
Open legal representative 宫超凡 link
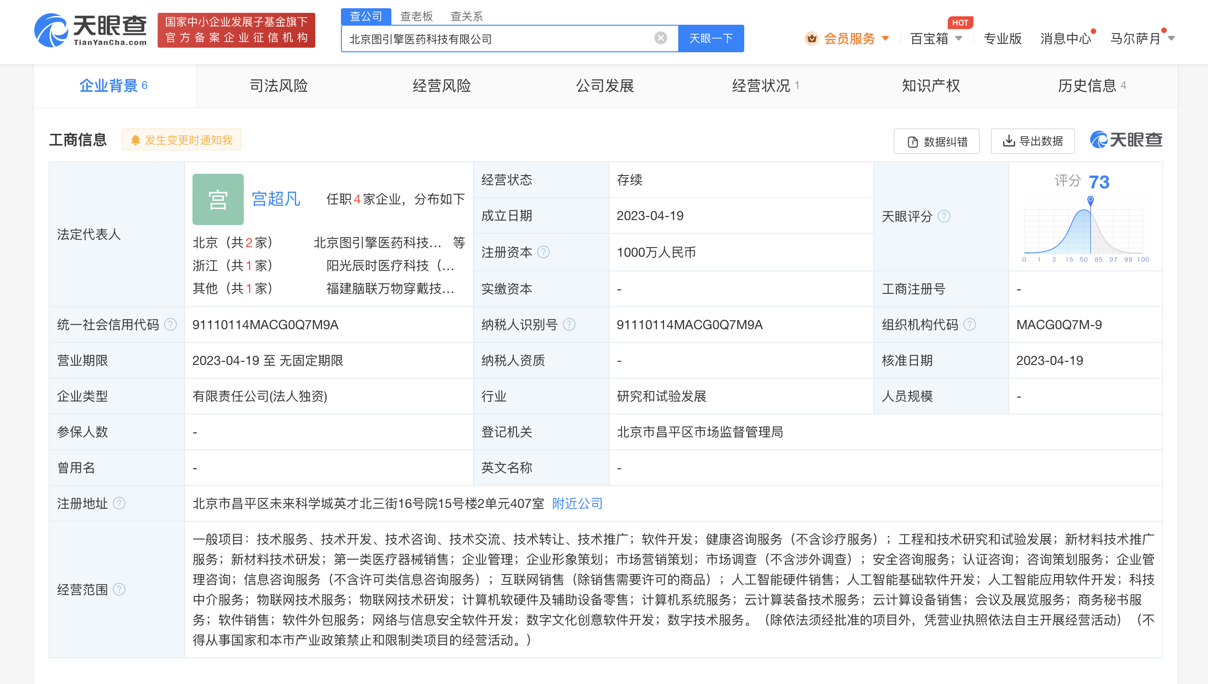[x=276, y=199]
